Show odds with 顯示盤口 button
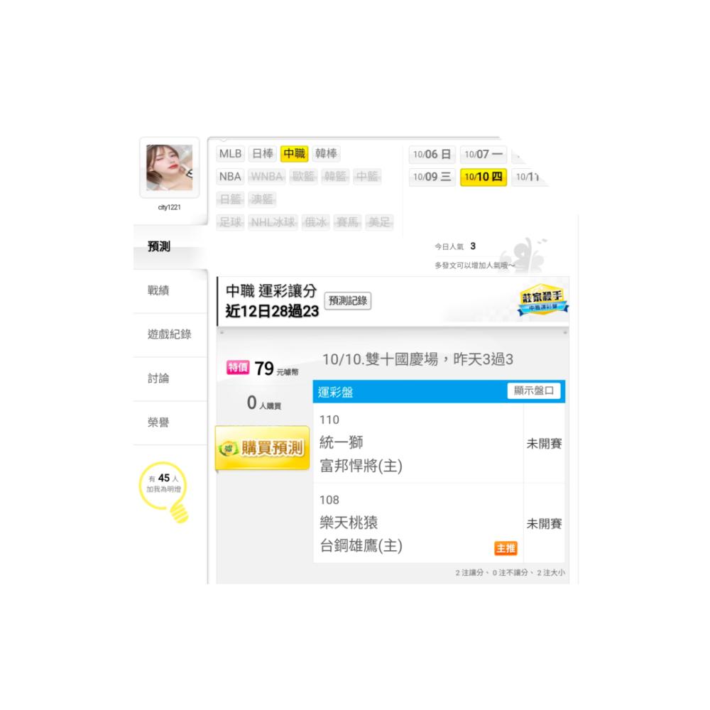Screen dimensions: 710x710 click(534, 390)
